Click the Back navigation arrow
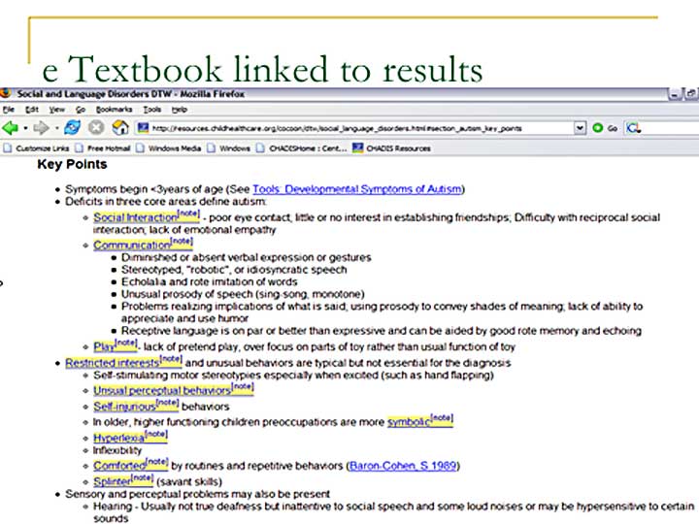699x524 pixels. (x=11, y=128)
